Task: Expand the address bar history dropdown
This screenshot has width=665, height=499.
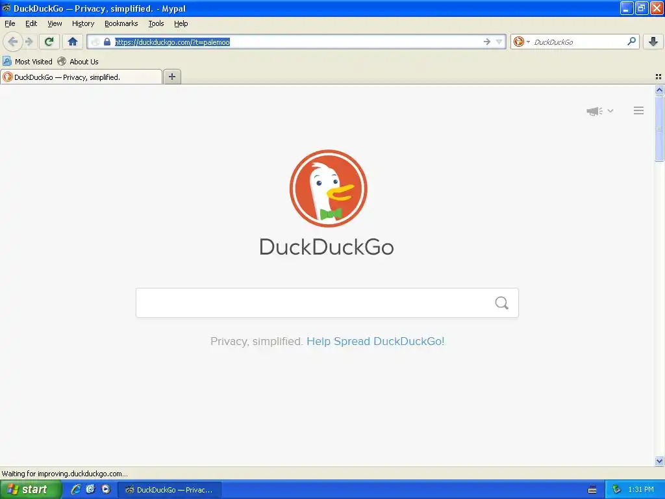Action: (499, 42)
